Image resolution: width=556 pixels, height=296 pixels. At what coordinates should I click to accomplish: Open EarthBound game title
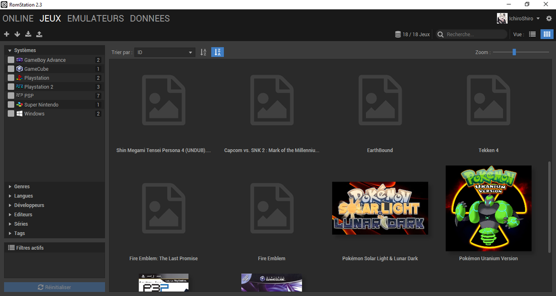380,150
